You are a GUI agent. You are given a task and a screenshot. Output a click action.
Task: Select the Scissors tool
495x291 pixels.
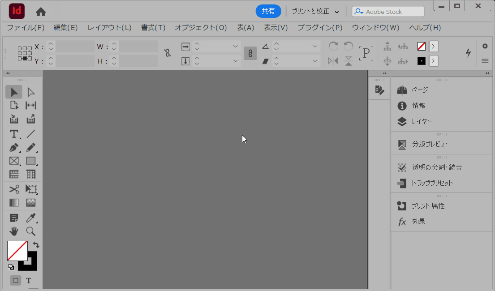[x=14, y=189]
